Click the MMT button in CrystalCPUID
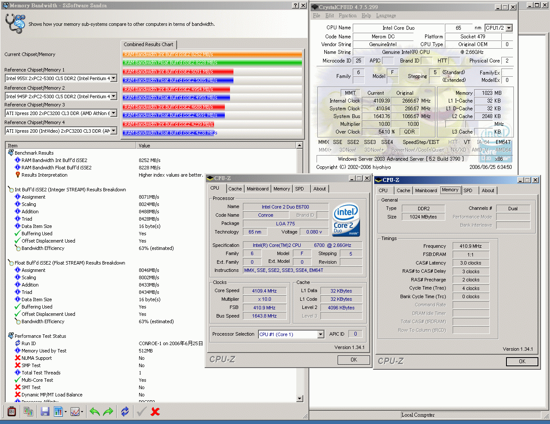This screenshot has width=550, height=424. (351, 93)
